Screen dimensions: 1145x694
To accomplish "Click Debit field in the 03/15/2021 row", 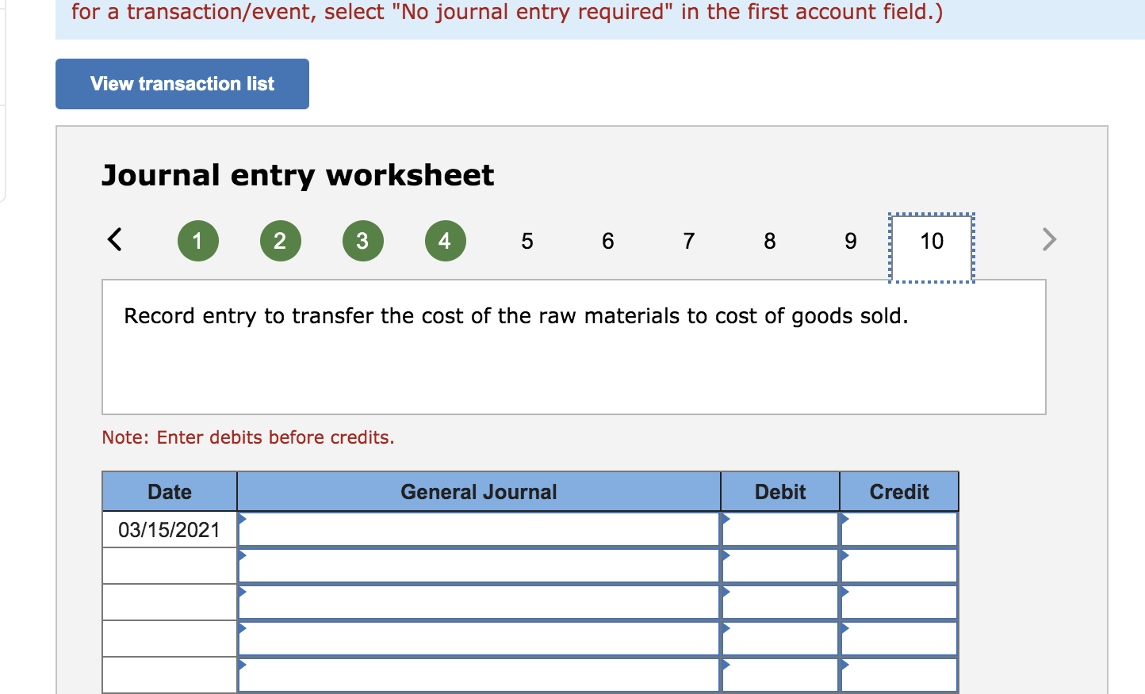I will (x=780, y=529).
